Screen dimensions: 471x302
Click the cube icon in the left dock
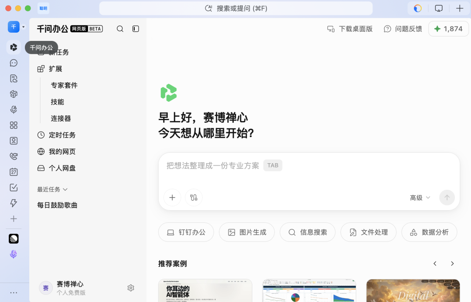click(14, 94)
